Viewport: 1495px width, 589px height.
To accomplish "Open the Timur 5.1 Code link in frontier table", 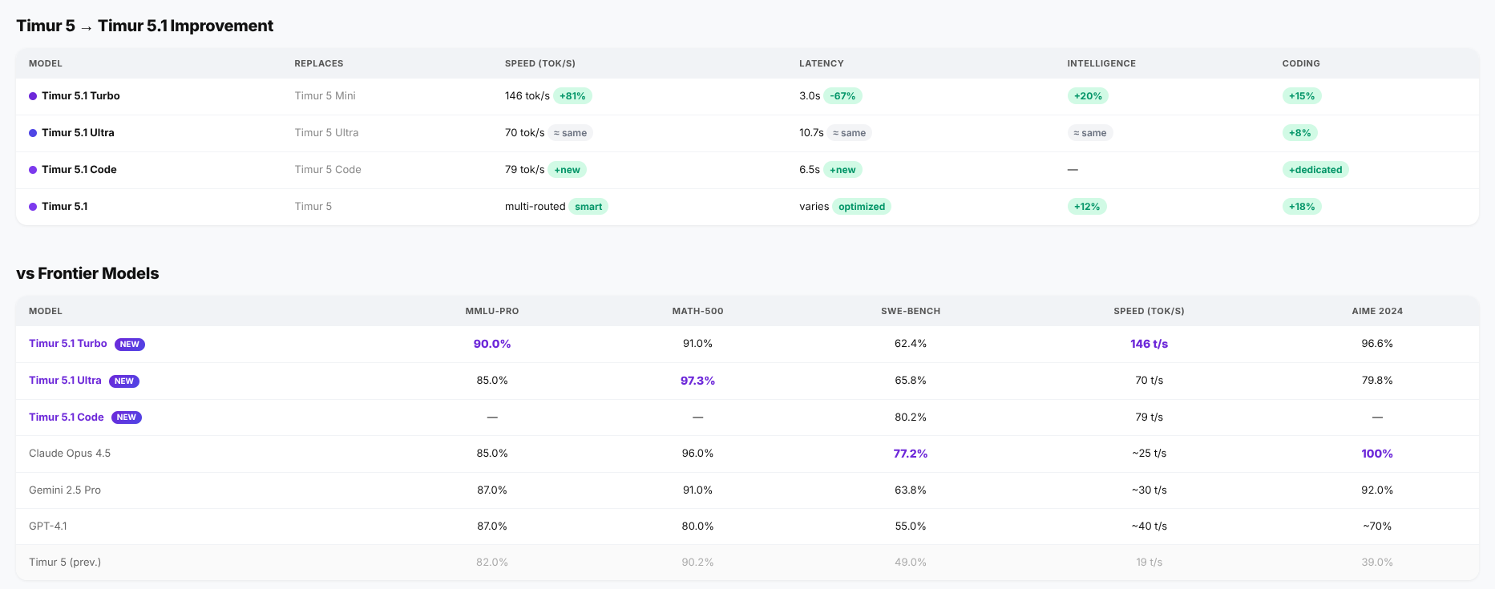I will [67, 418].
